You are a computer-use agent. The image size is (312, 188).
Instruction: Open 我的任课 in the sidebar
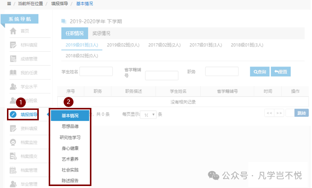tap(29, 73)
